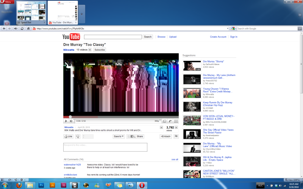
Task: Select the YouTube - Dre Murray tab
Action: (x=63, y=13)
